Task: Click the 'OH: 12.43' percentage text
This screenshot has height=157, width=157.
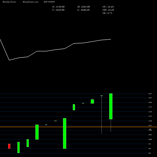Action: [108, 10]
